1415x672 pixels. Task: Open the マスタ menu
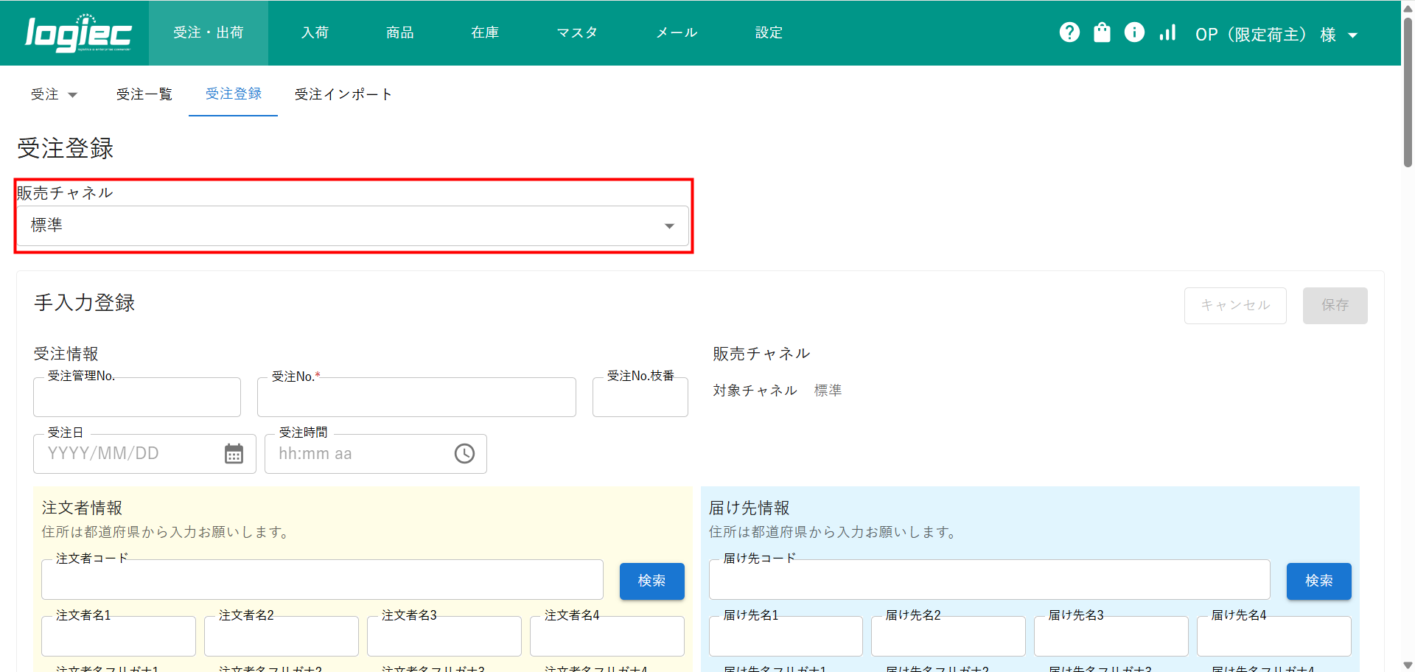tap(577, 32)
